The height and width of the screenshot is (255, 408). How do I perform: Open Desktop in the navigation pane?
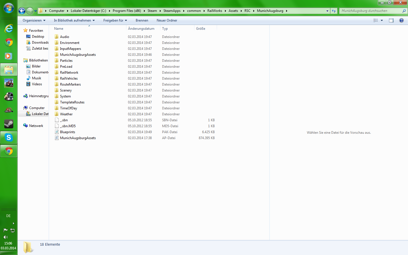click(x=38, y=37)
